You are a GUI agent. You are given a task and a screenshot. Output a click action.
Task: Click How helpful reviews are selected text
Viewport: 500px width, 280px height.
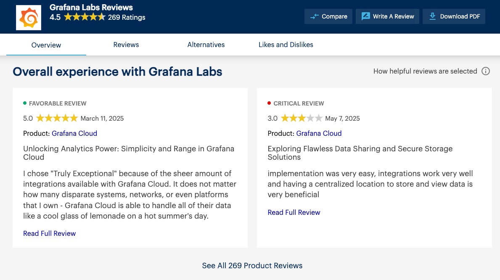click(425, 71)
